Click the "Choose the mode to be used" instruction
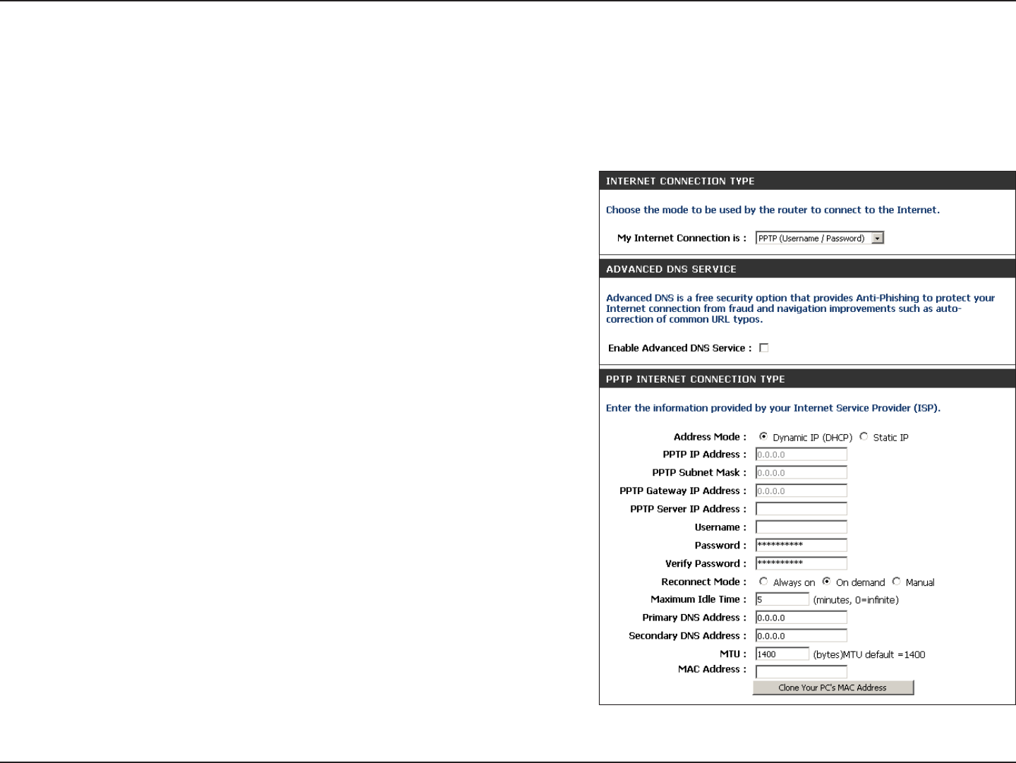The height and width of the screenshot is (763, 1016). (x=773, y=210)
